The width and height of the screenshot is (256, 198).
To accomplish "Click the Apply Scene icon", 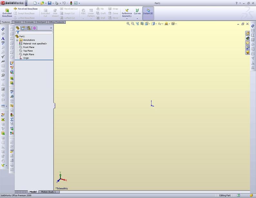I will click(167, 24).
